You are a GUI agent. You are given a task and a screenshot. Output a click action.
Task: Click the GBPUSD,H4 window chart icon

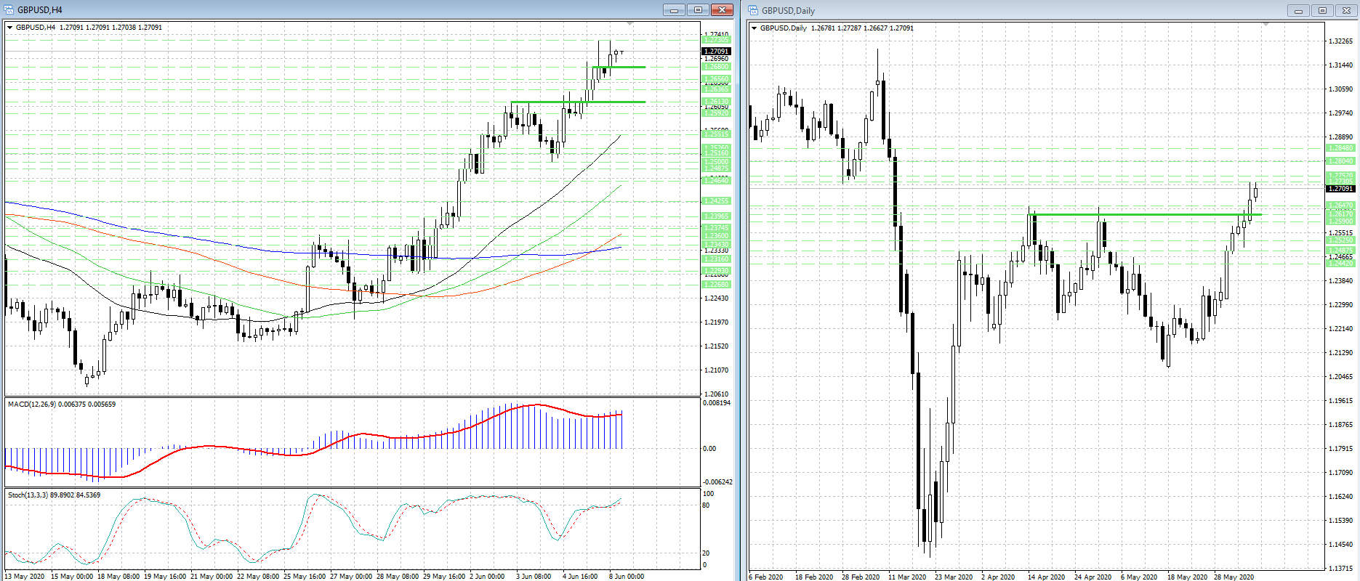pos(9,9)
